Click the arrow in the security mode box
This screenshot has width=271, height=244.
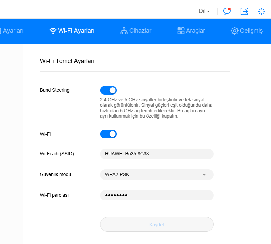204,175
